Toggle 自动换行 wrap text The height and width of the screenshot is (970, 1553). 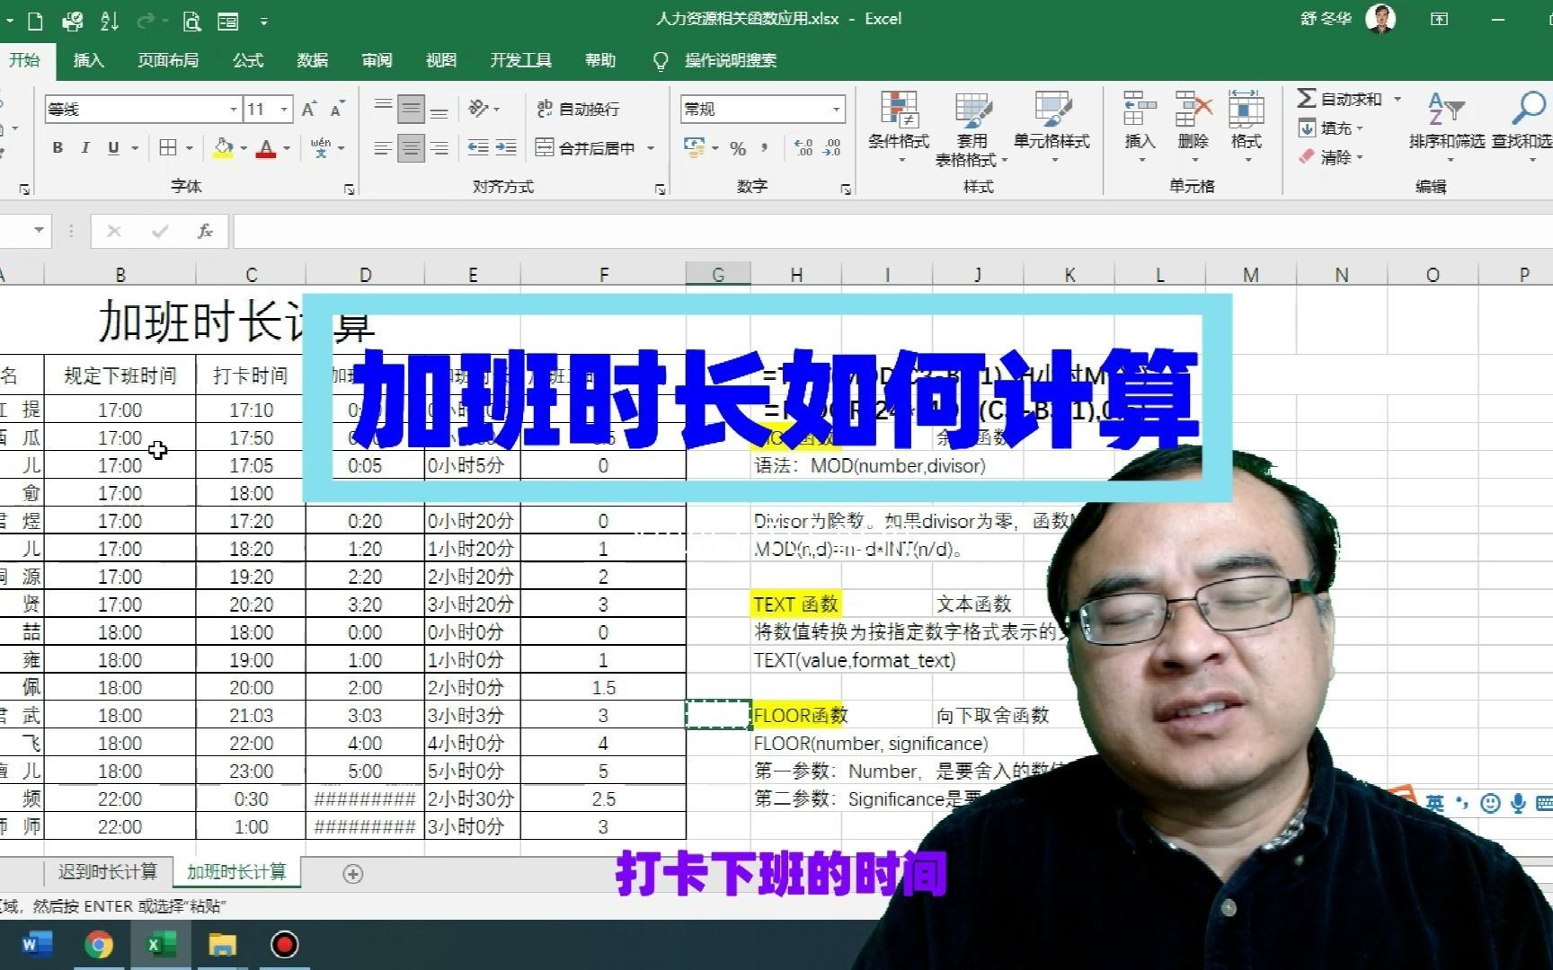tap(578, 109)
